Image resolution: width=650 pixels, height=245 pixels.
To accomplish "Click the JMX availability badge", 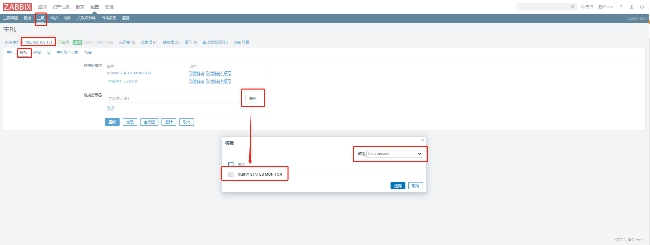I will coord(100,42).
